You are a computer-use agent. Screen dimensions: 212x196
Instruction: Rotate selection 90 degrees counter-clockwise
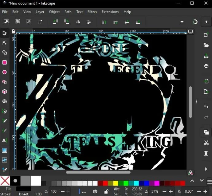pos(55,22)
